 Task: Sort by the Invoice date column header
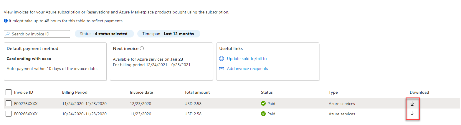(x=141, y=93)
